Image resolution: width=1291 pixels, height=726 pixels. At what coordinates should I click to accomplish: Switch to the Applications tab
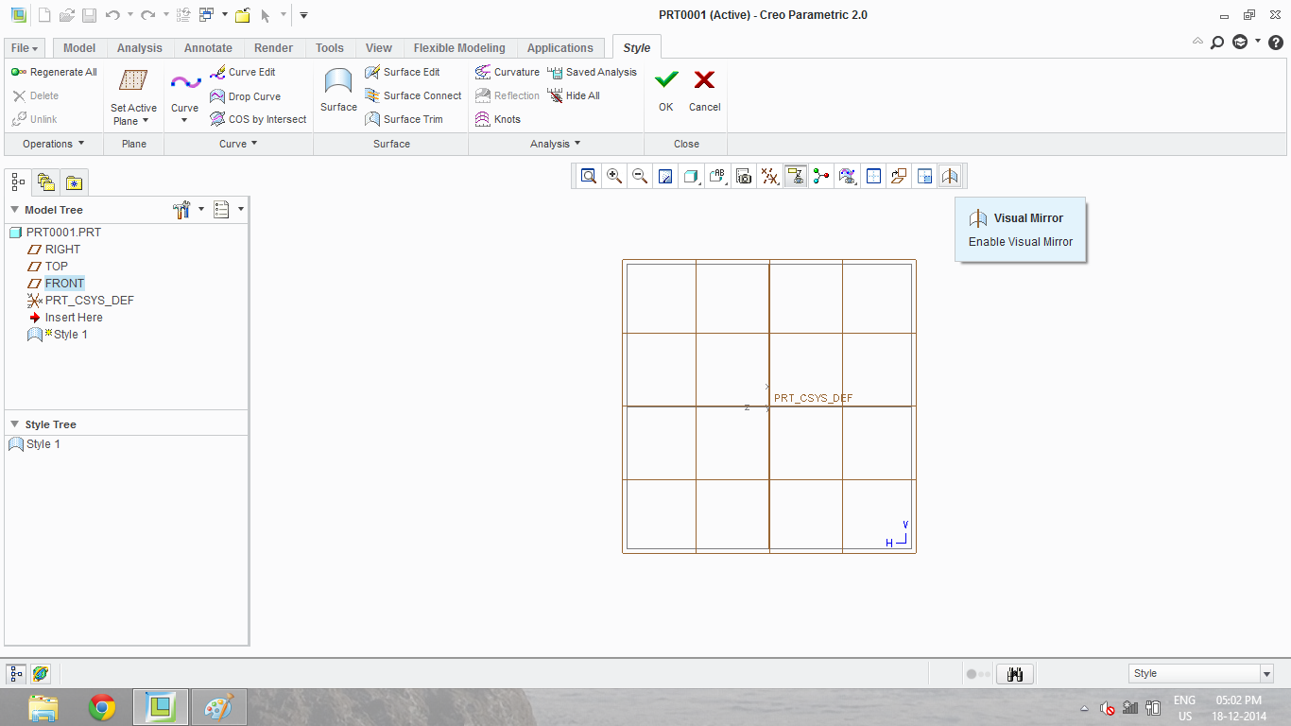click(560, 48)
